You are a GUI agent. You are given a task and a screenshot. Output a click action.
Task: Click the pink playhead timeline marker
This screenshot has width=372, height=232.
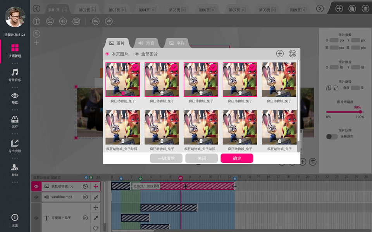pos(181,178)
